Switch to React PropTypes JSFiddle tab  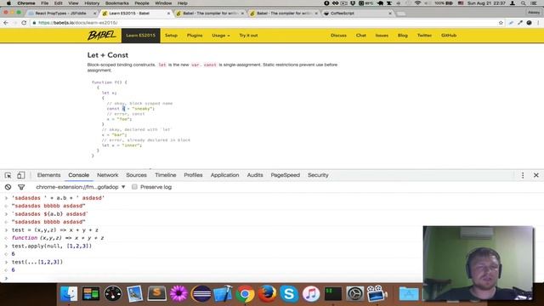[x=61, y=14]
